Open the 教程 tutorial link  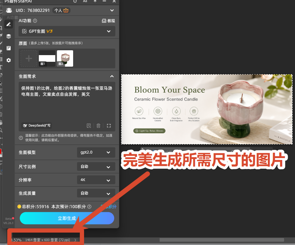(x=108, y=21)
